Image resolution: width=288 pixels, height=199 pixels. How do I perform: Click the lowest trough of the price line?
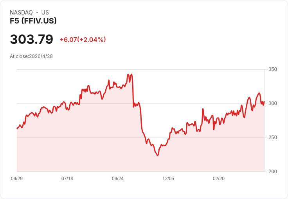coord(158,156)
